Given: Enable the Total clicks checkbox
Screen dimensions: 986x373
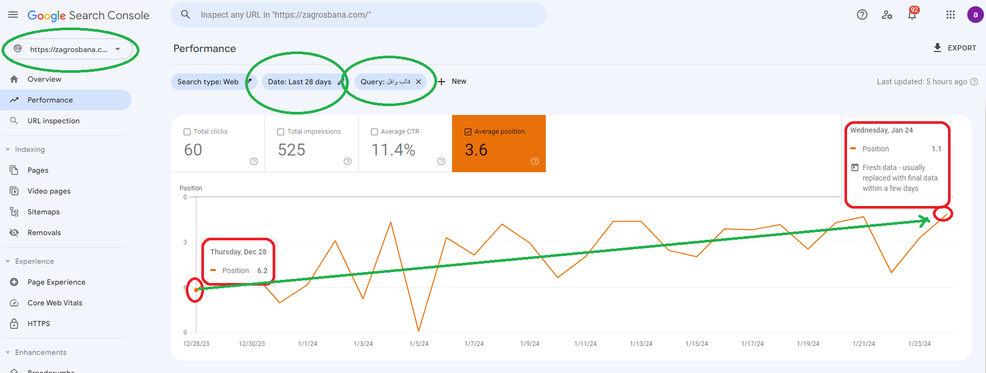Looking at the screenshot, I should (x=187, y=132).
